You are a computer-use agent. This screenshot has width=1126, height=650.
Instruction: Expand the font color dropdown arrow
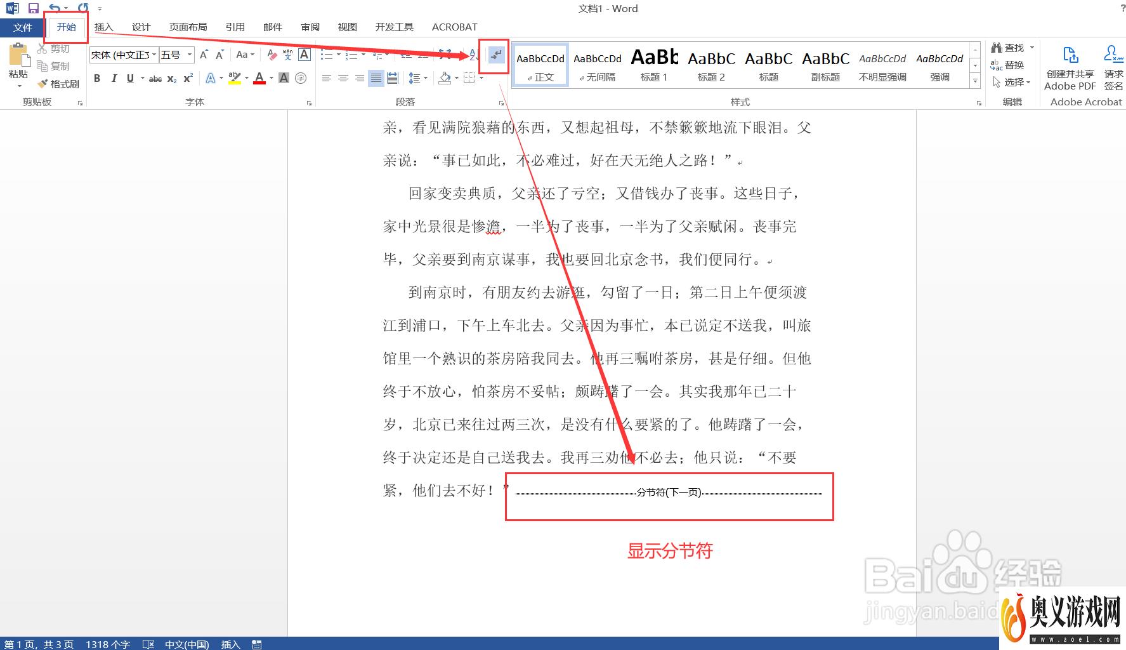pos(271,79)
